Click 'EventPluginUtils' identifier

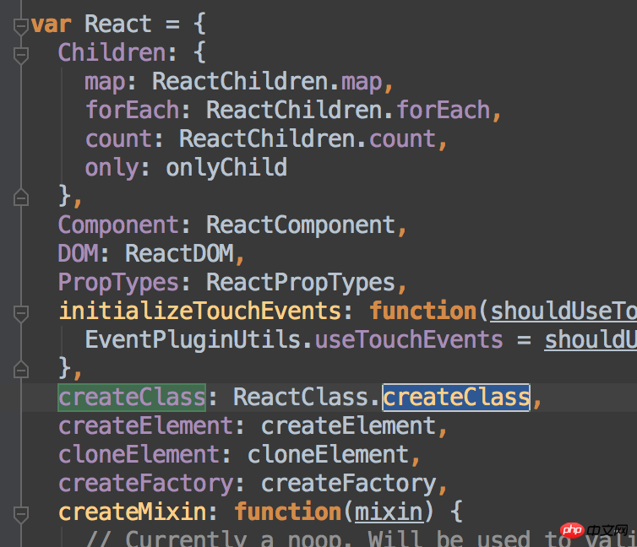(193, 340)
